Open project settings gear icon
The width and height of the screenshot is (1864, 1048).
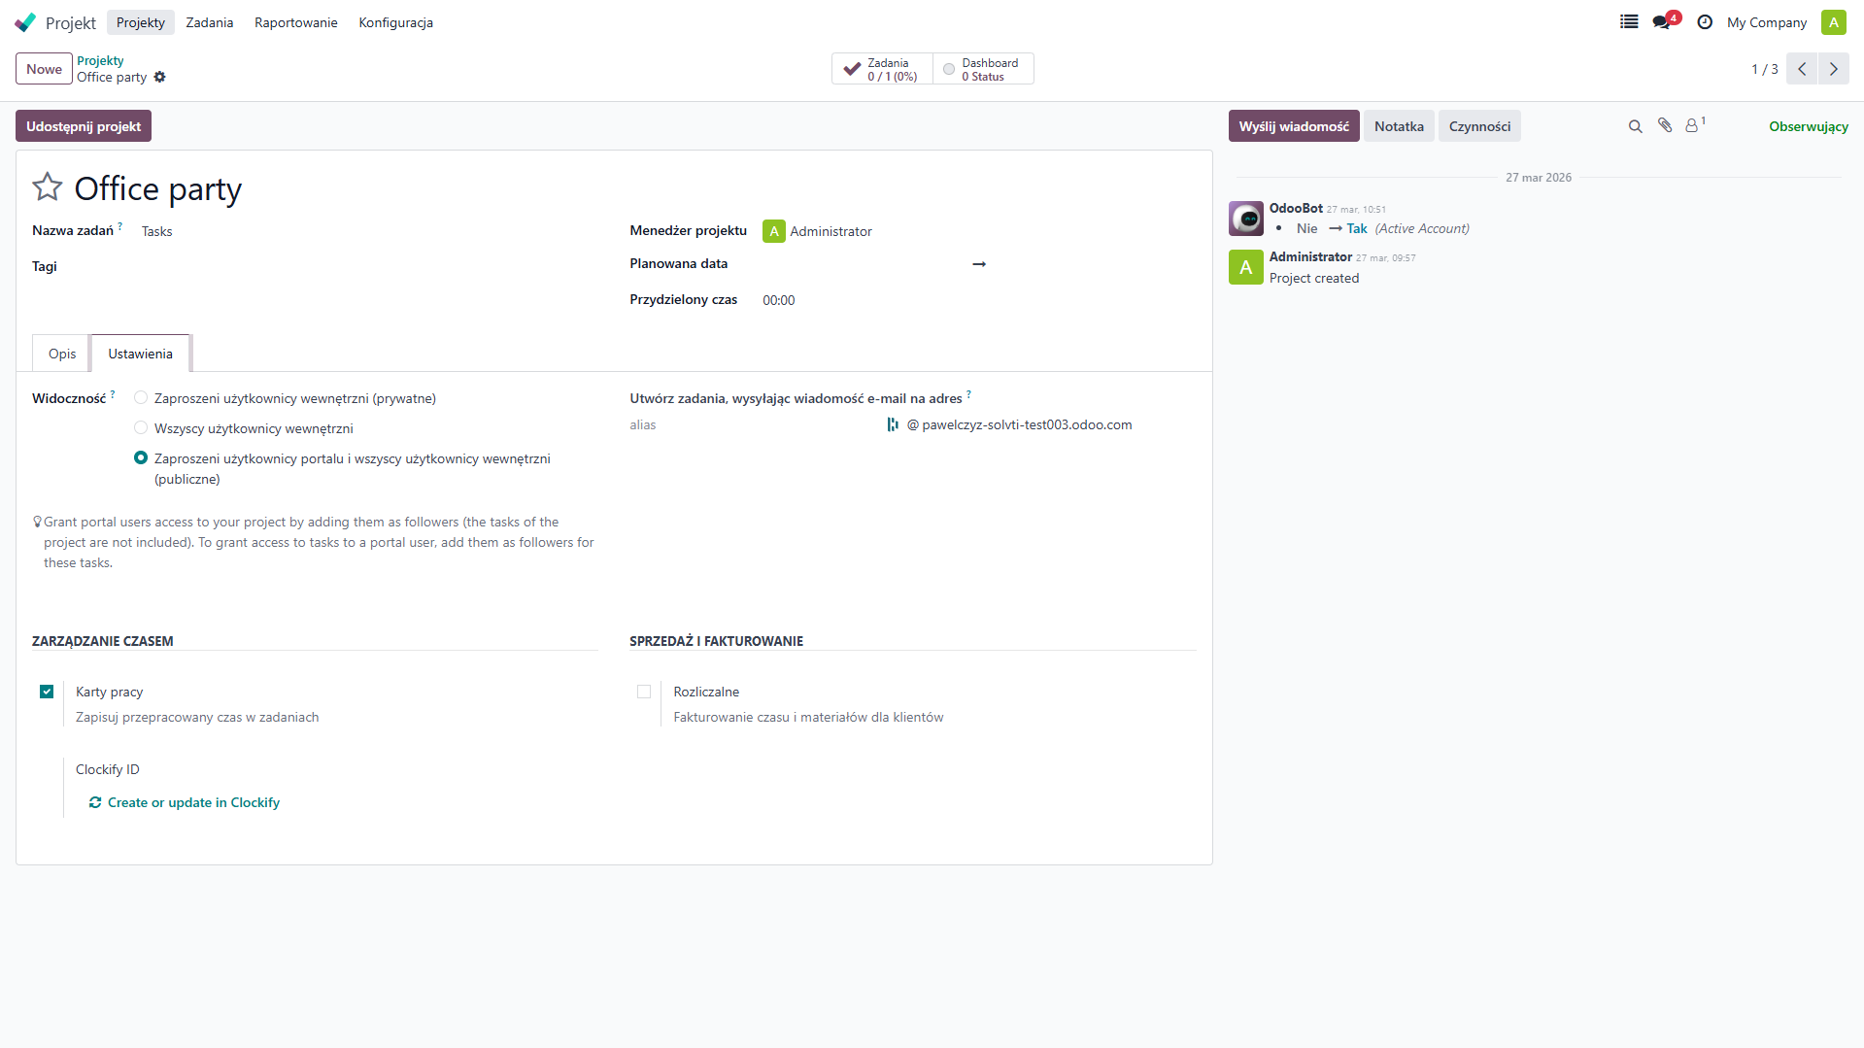click(x=160, y=78)
